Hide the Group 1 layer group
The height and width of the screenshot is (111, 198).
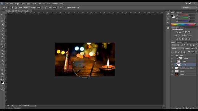(172, 55)
